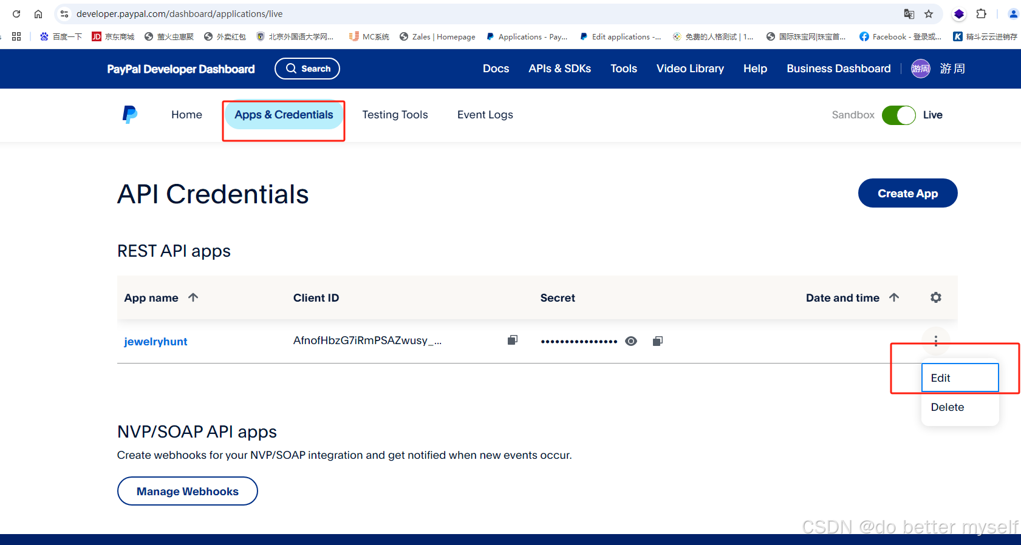The width and height of the screenshot is (1021, 545).
Task: Open the 外卖红包 bookmark
Action: (225, 36)
